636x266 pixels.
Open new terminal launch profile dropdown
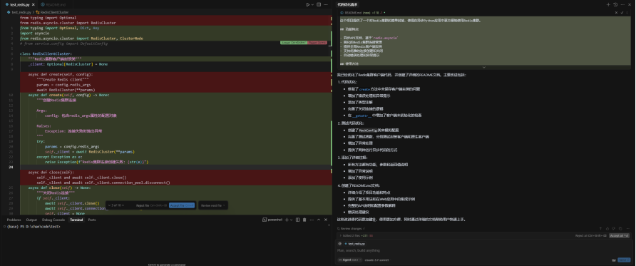pyautogui.click(x=291, y=220)
